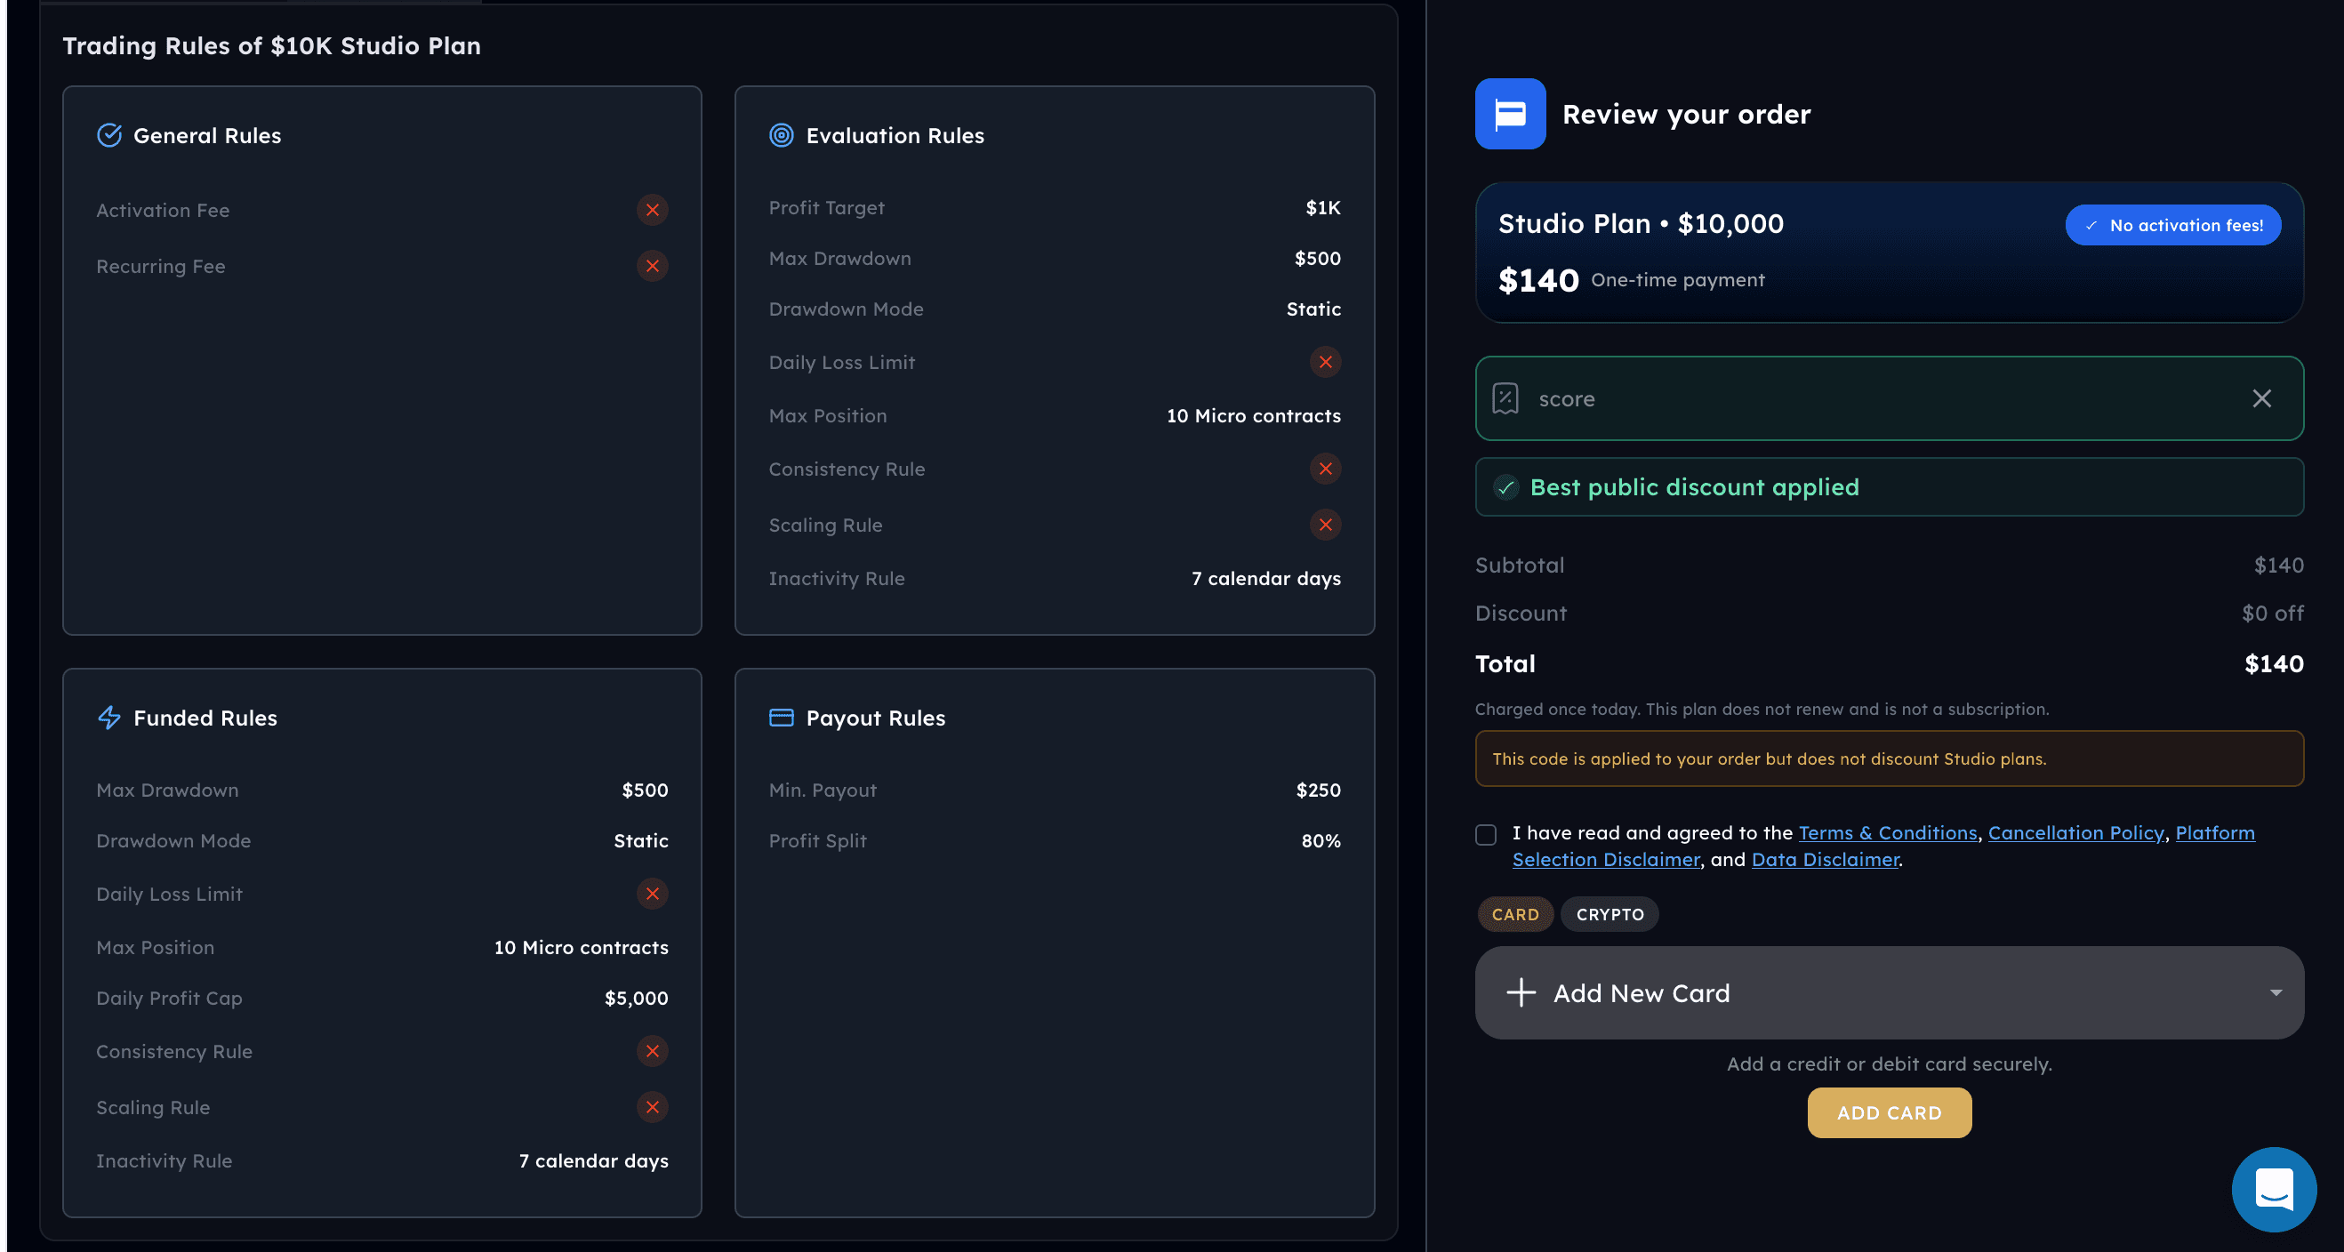Click the red X beside Recurring Fee
The image size is (2344, 1252).
pos(653,267)
